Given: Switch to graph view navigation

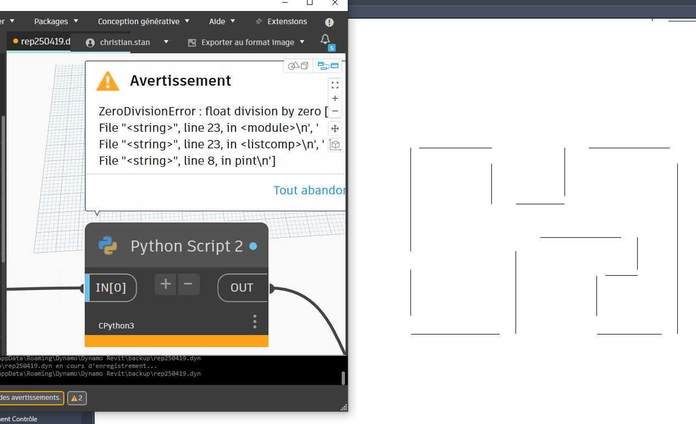Looking at the screenshot, I should 328,66.
